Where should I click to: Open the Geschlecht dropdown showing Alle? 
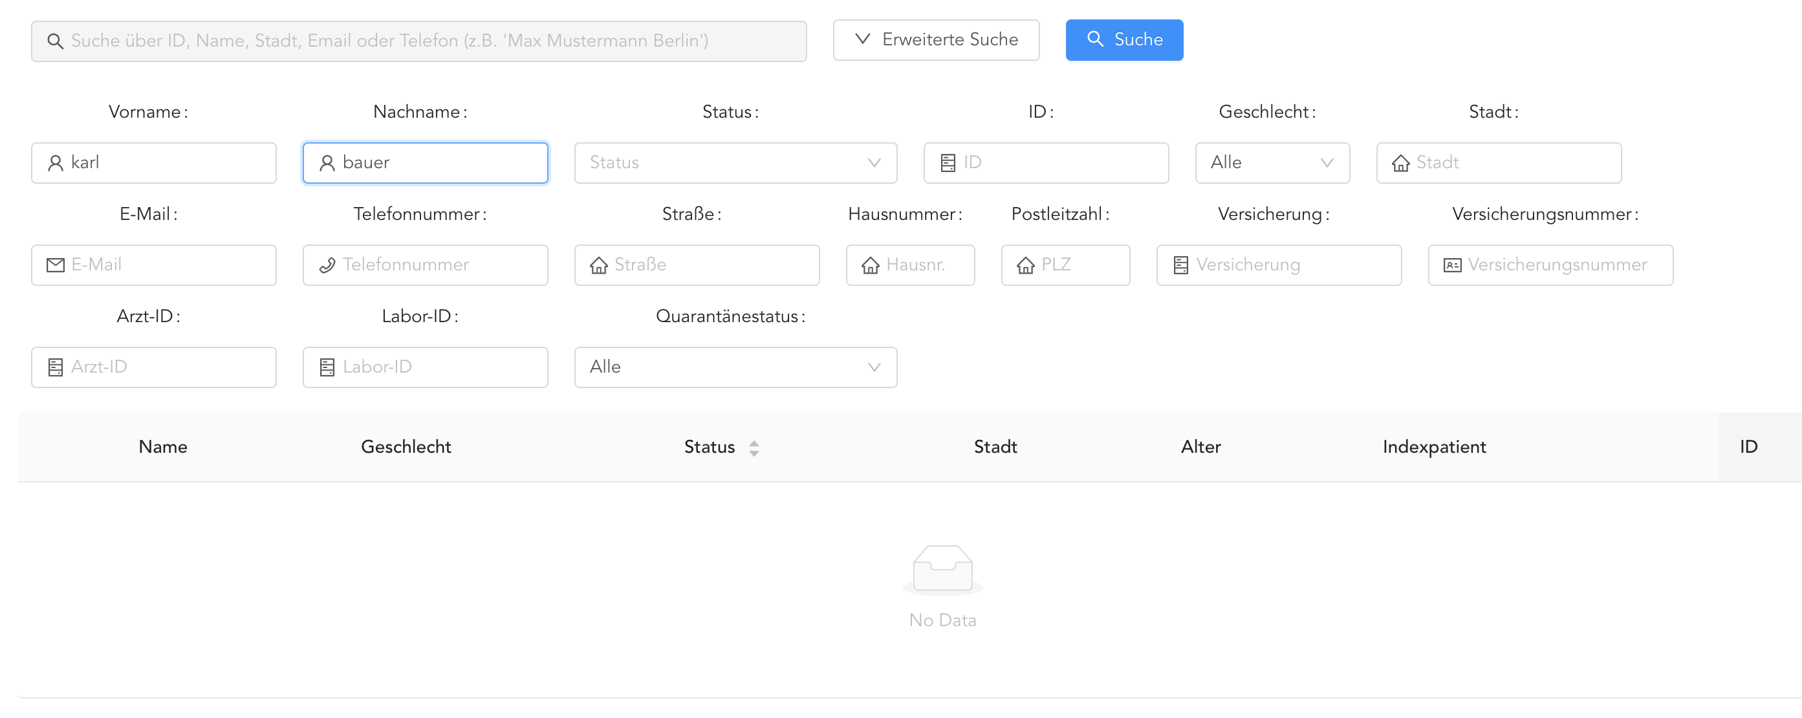click(x=1272, y=163)
